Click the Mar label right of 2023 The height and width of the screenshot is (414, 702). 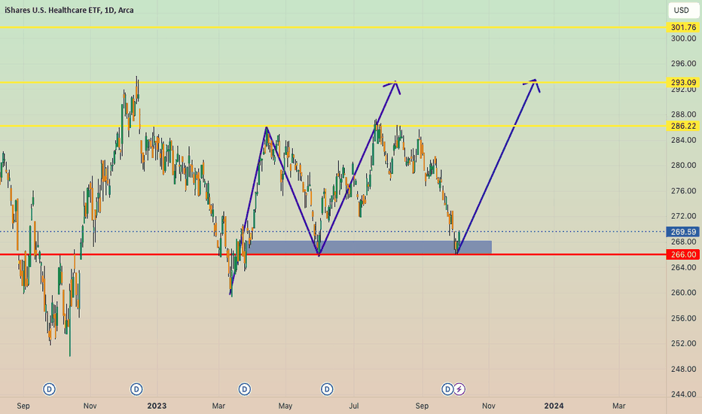coord(218,406)
